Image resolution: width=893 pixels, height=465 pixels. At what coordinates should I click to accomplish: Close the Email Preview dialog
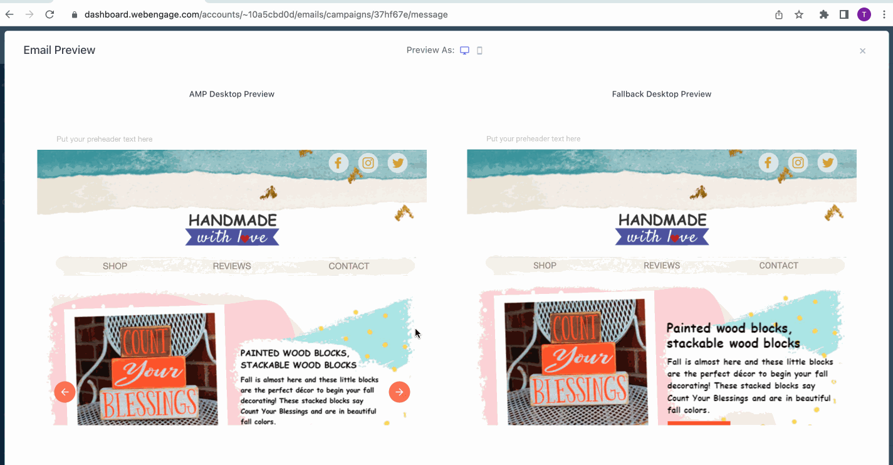(862, 51)
